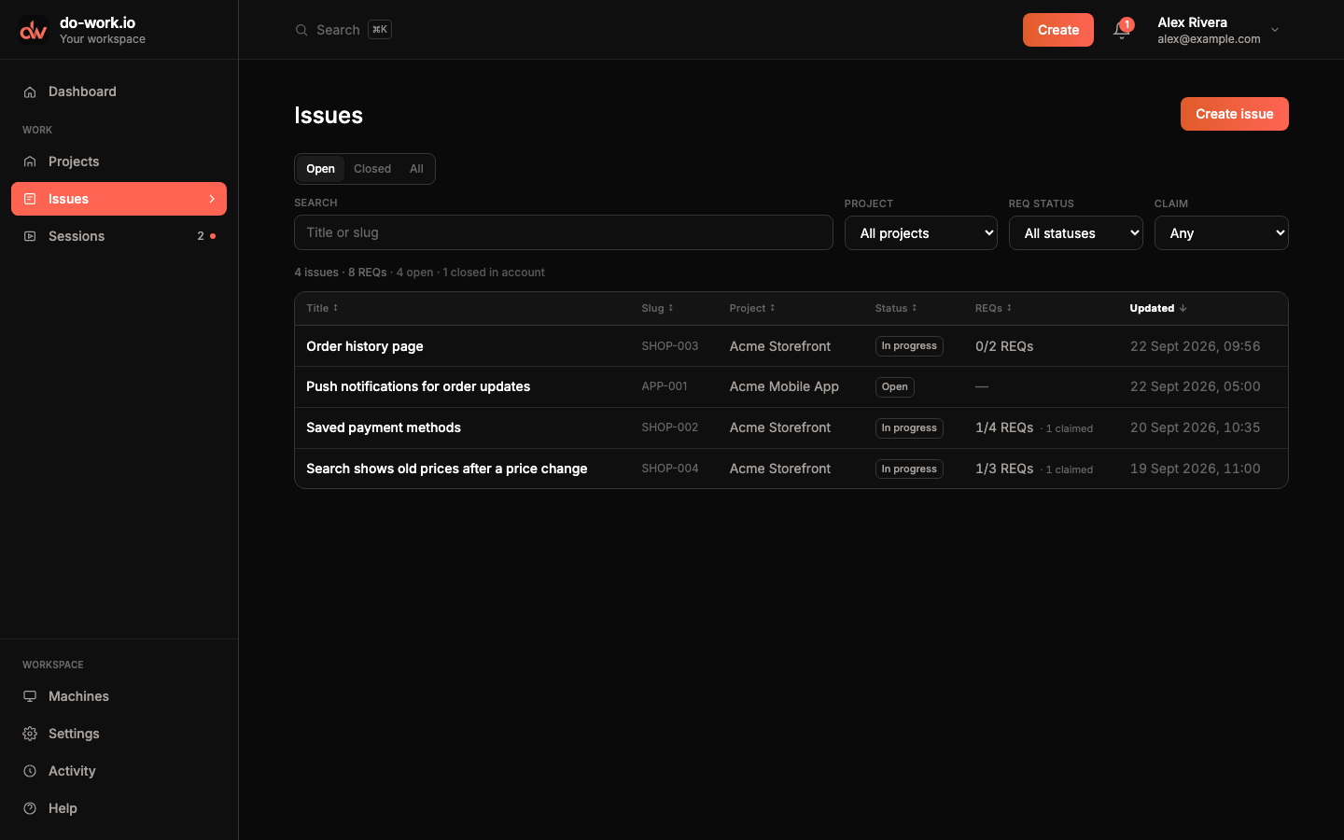Image resolution: width=1344 pixels, height=840 pixels.
Task: Open Activity from the sidebar
Action: tap(119, 771)
